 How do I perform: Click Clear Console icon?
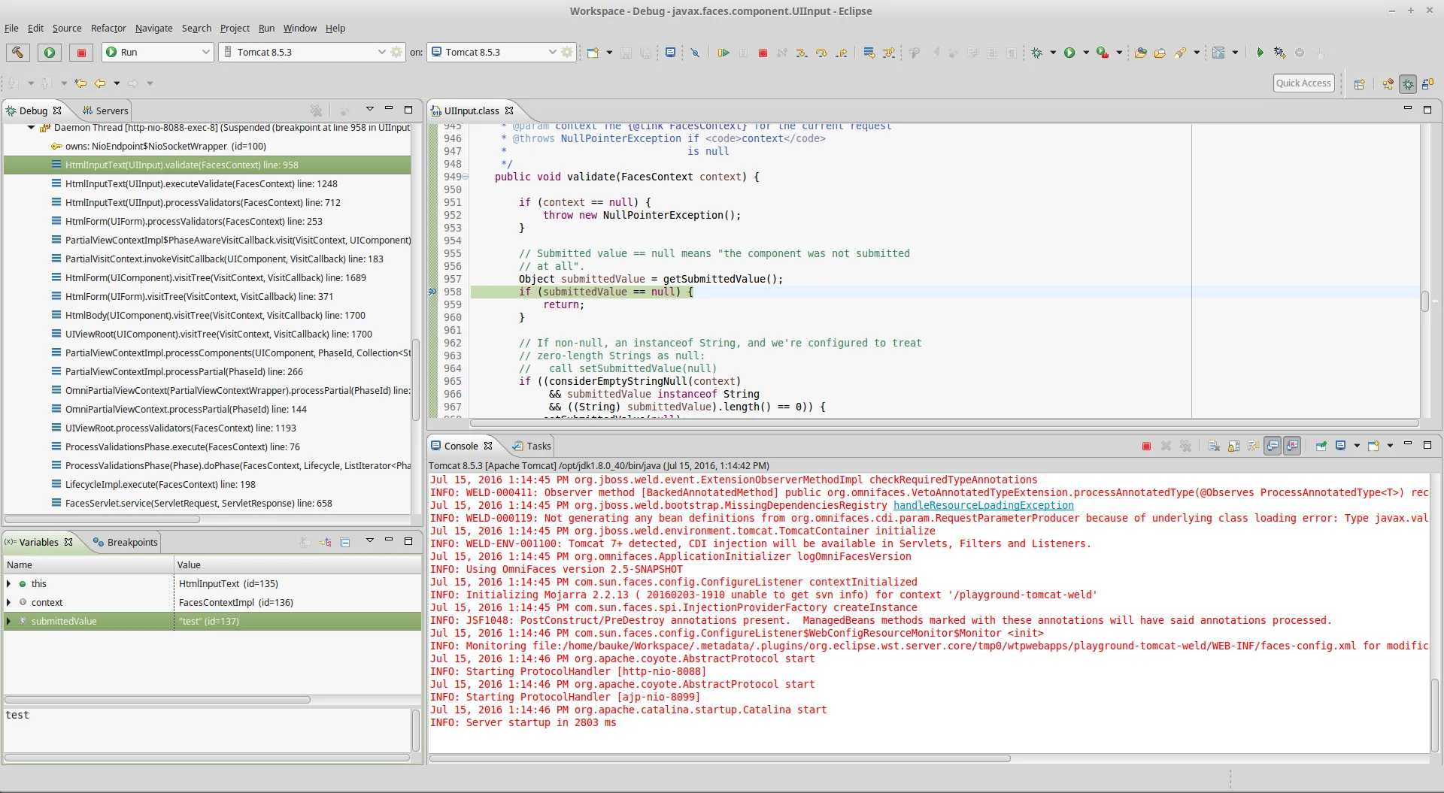pos(1214,446)
